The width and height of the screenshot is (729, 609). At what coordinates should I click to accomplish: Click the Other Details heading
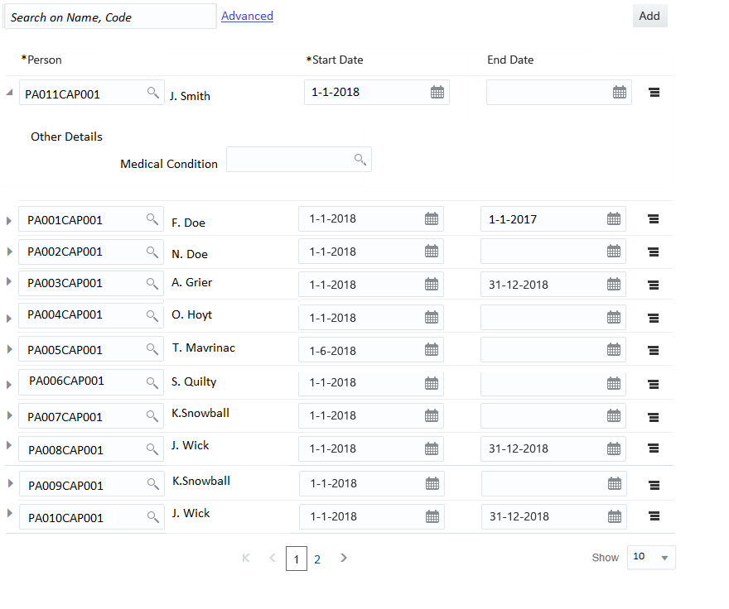pos(66,137)
